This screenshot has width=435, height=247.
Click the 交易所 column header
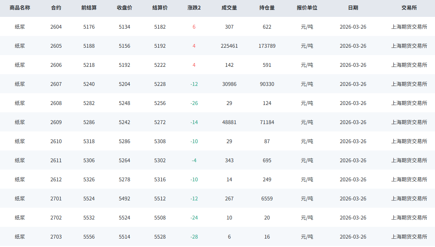click(x=409, y=8)
